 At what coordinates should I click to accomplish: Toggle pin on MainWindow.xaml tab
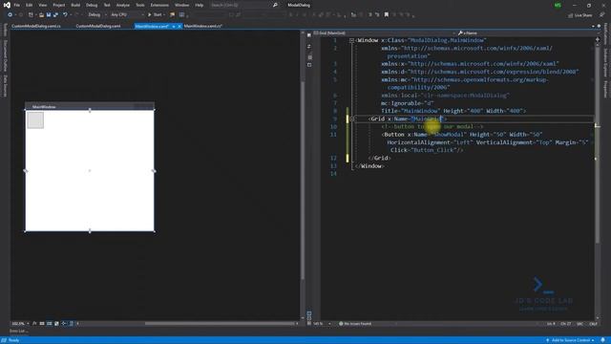pos(174,26)
